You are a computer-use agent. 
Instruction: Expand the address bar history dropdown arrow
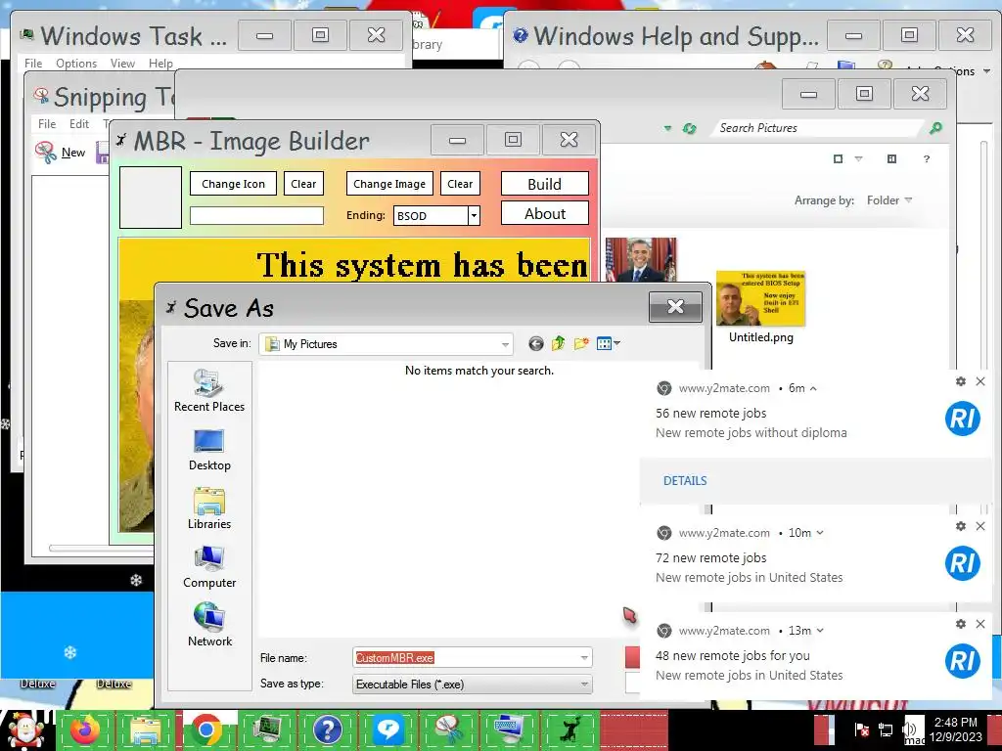coord(667,128)
